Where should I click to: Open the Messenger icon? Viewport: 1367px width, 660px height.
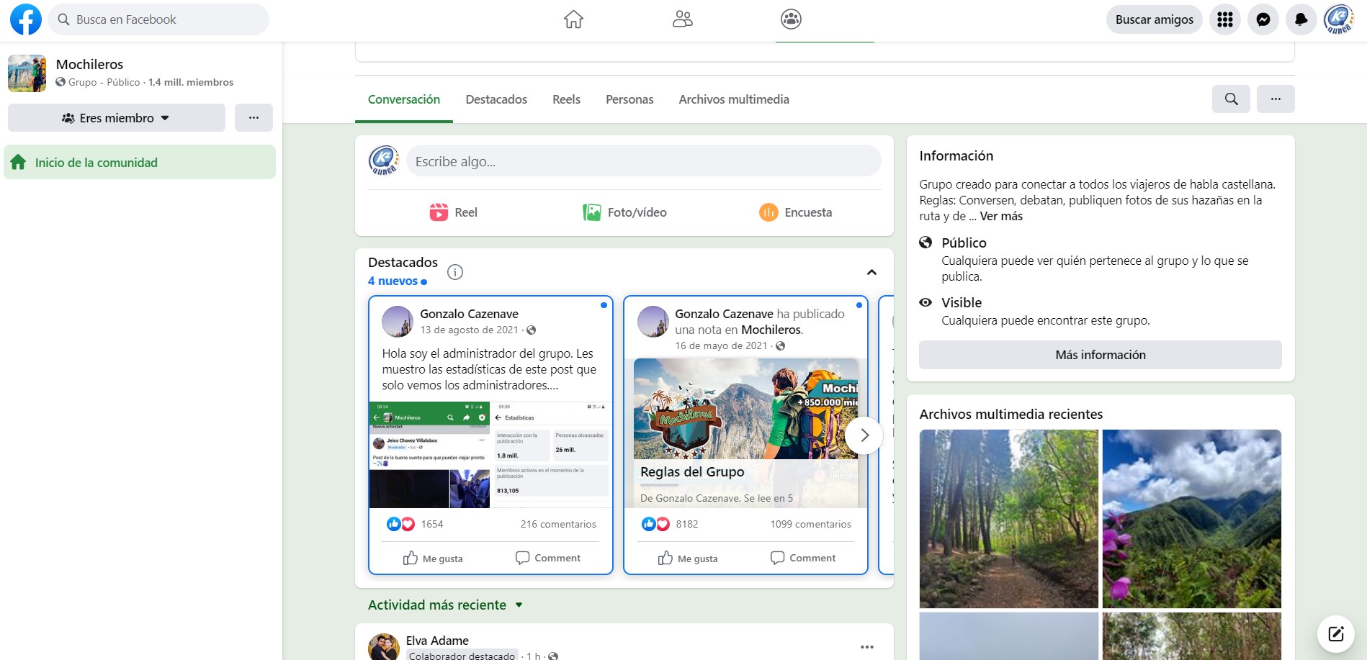(1263, 19)
